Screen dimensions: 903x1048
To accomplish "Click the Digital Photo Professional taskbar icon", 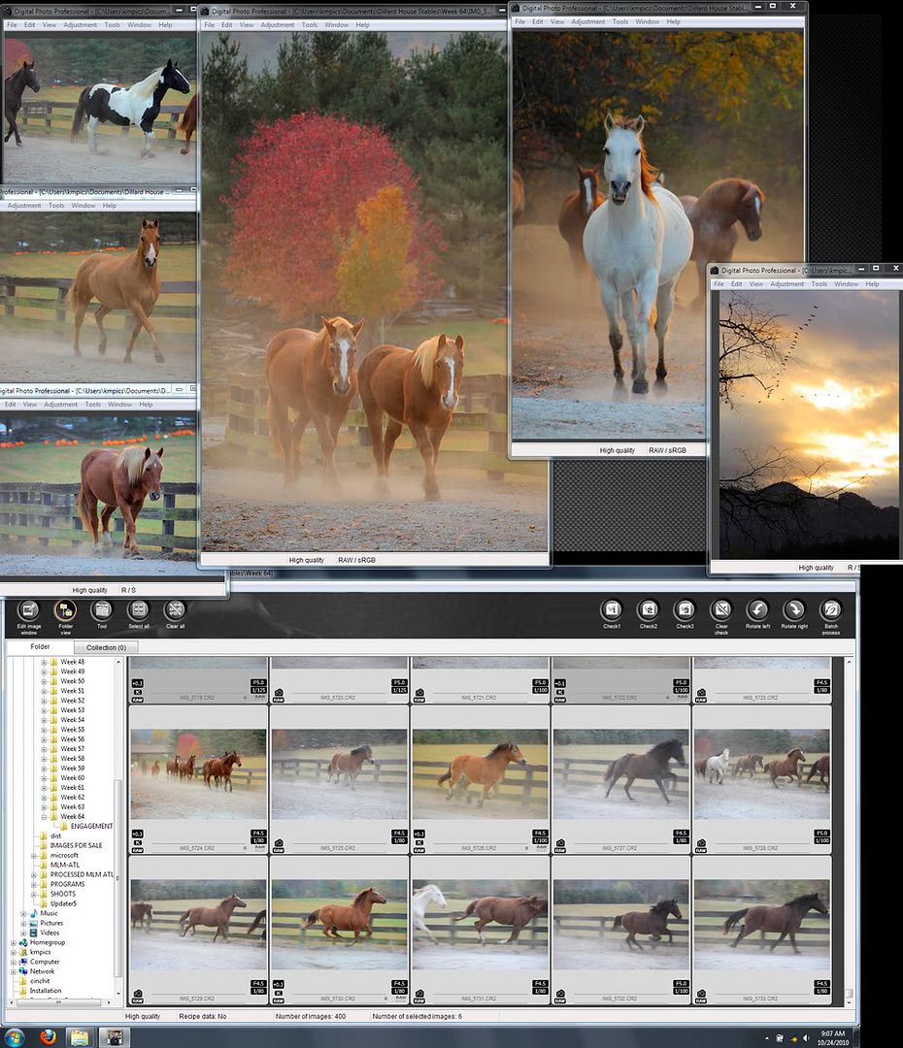I will pos(115,1037).
